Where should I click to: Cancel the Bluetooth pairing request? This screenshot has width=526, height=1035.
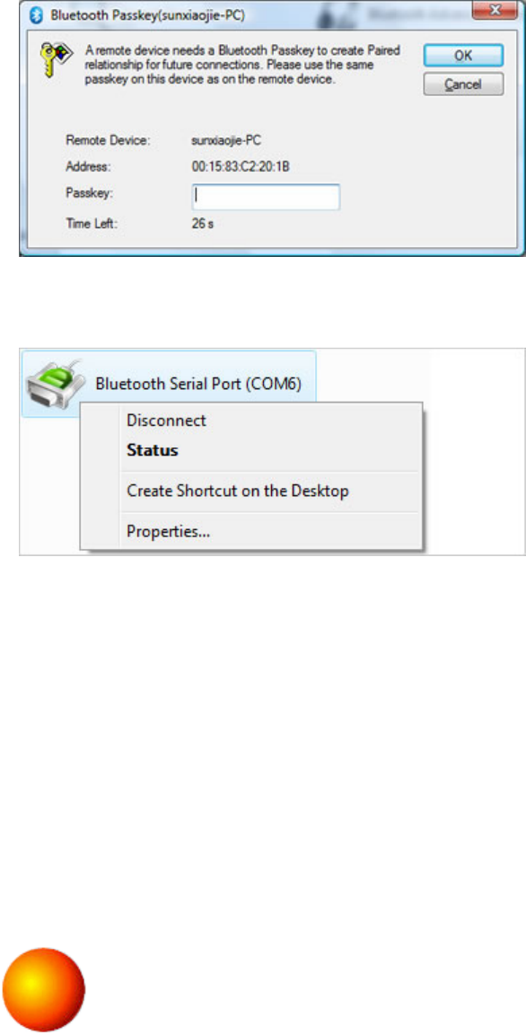(x=463, y=84)
